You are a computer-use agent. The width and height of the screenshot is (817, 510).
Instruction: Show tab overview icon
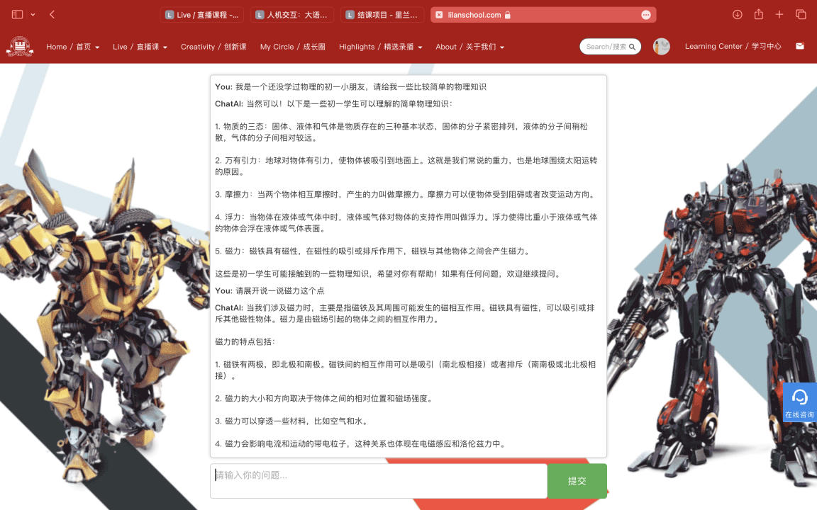801,14
